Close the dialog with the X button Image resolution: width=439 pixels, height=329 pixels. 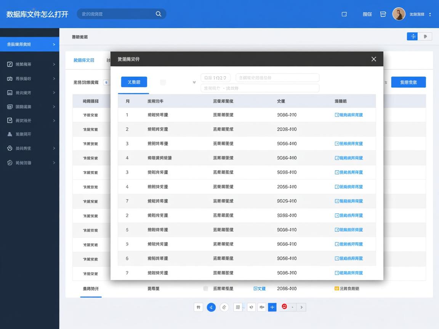(x=373, y=59)
